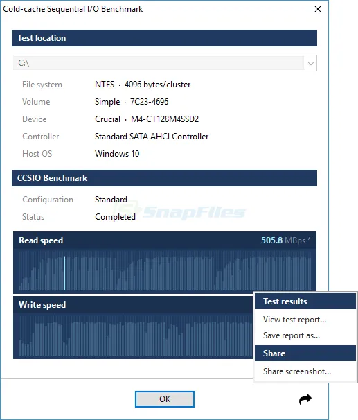Click Standard SATA AHCI Controller text
The height and width of the screenshot is (420, 358).
(x=152, y=137)
